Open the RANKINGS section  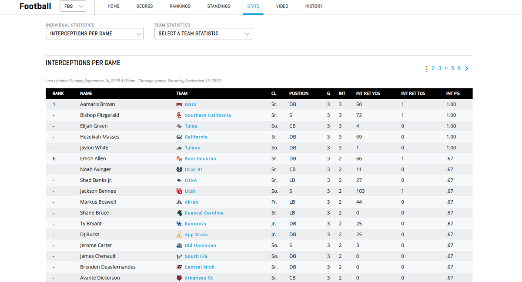point(180,6)
